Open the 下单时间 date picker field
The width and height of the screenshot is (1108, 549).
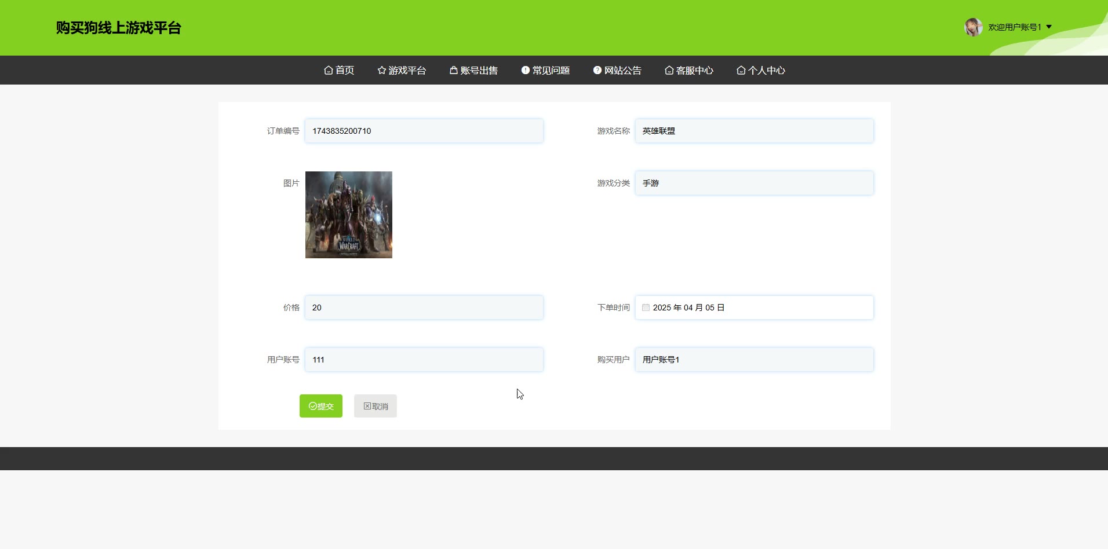point(754,308)
